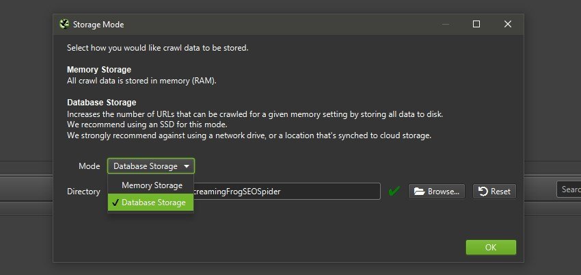Close the Storage Mode dialog

tap(508, 24)
